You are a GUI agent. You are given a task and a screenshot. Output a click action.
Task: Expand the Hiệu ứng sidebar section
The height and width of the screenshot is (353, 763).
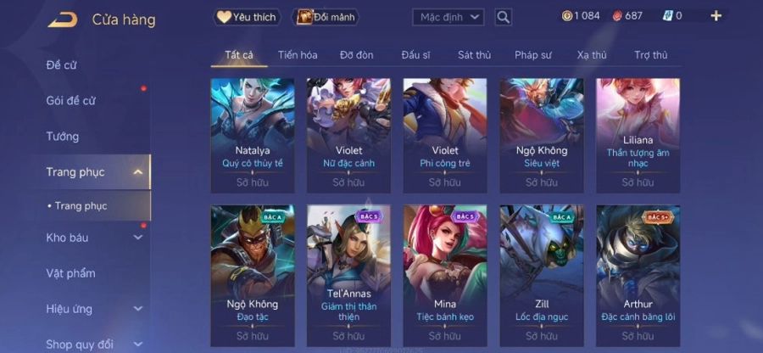click(138, 309)
